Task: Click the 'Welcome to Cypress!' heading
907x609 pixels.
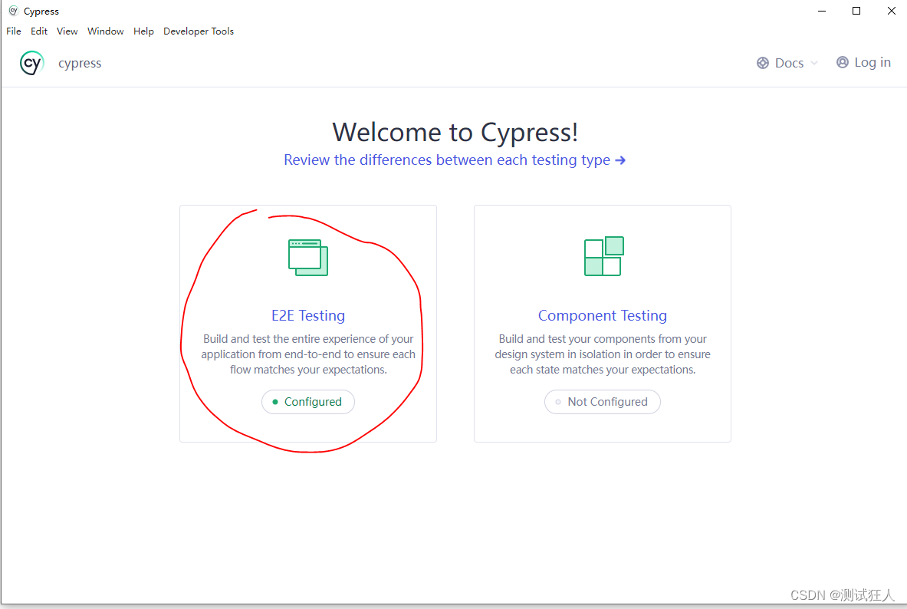Action: 455,133
